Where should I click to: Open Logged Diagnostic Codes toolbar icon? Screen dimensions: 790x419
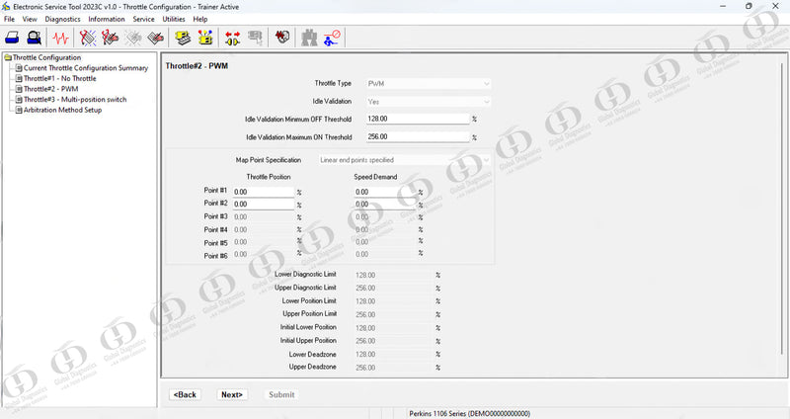[110, 38]
